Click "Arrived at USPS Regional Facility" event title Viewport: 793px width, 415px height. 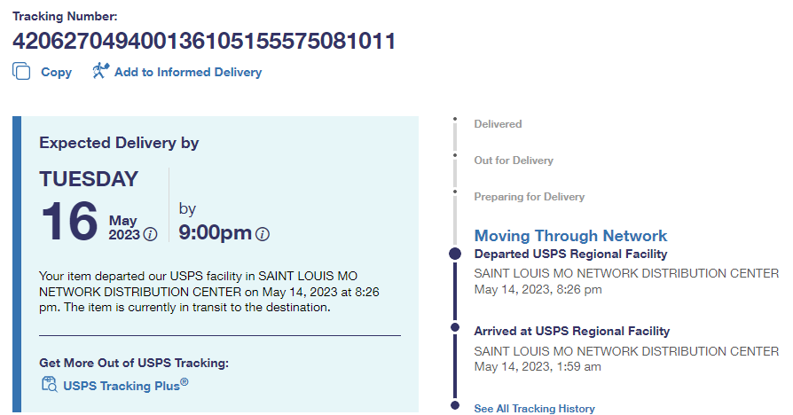(x=572, y=332)
